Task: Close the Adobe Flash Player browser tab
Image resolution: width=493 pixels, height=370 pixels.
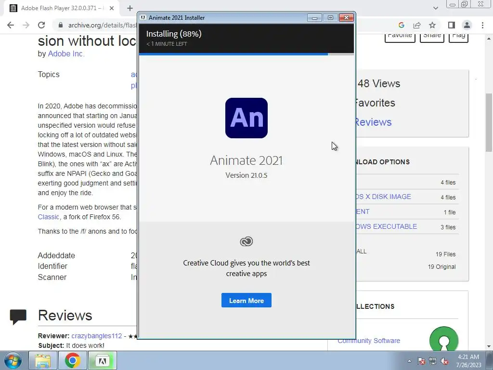Action: click(112, 8)
